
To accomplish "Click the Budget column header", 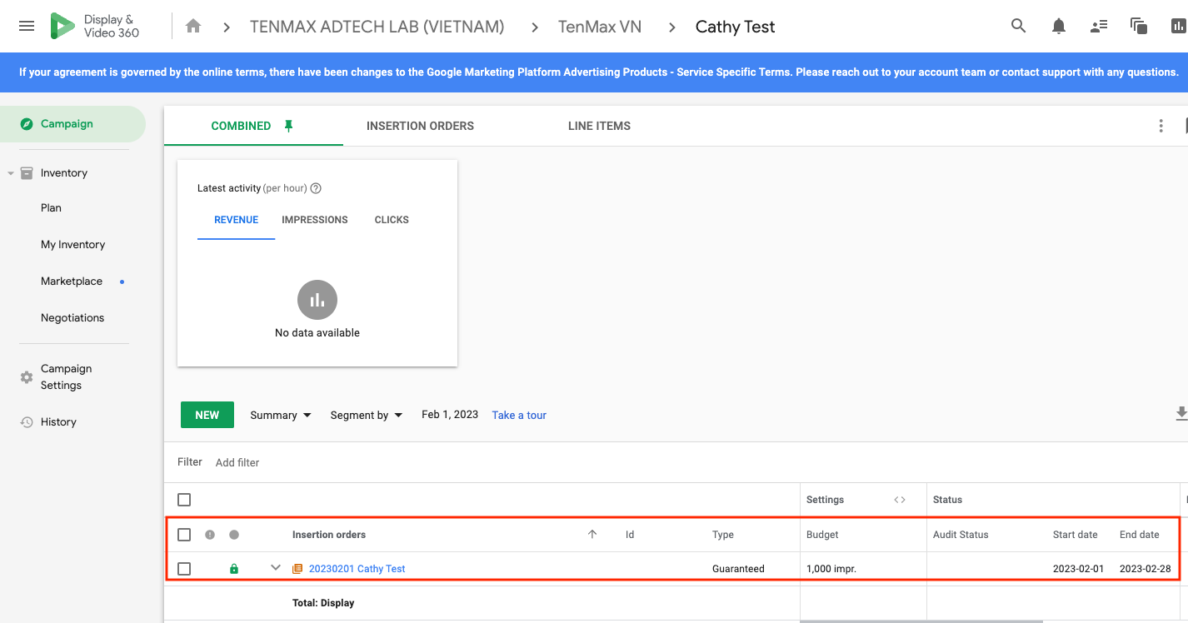I will point(822,535).
